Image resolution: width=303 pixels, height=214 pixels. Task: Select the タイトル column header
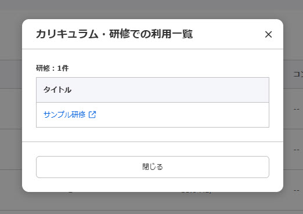(57, 90)
